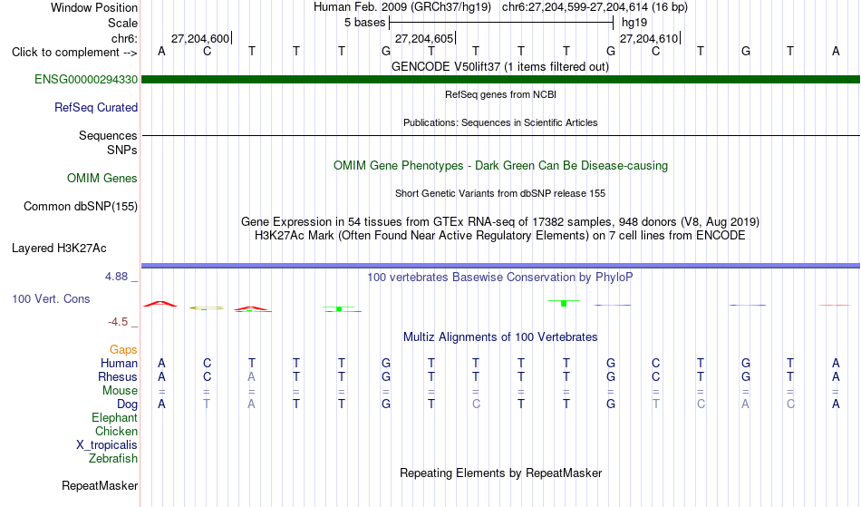This screenshot has height=507, width=861.
Task: Click the 4.88 PhyloP upper scale value
Action: pos(116,277)
